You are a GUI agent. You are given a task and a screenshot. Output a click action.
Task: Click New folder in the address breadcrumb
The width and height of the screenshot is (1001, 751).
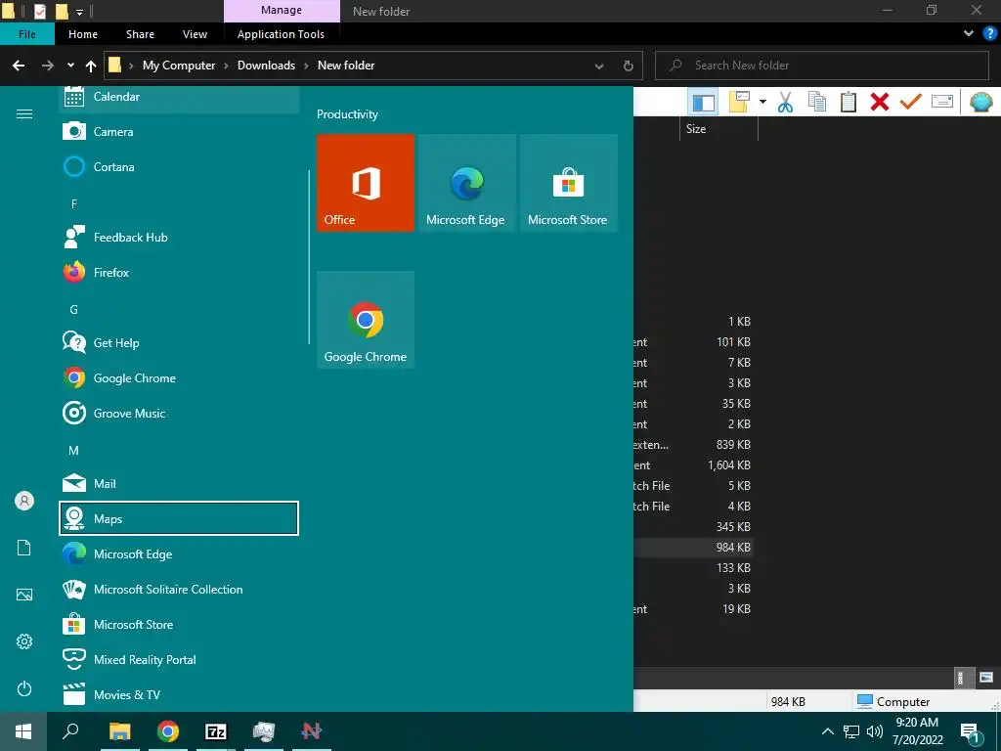tap(346, 66)
